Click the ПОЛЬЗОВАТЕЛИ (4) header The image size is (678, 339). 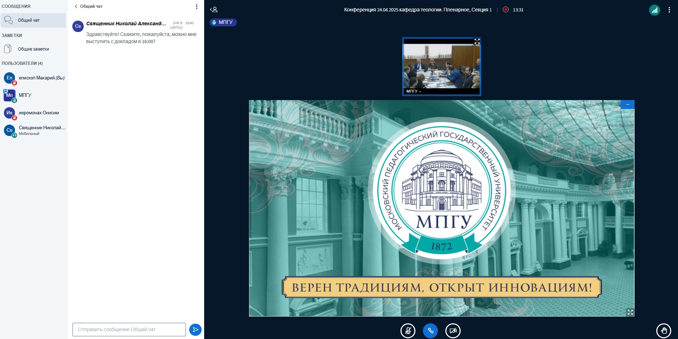pos(22,63)
